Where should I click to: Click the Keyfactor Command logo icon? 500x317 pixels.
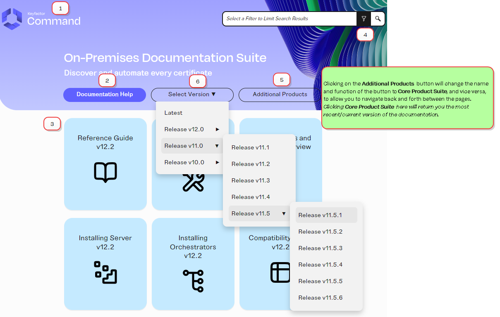[12, 19]
